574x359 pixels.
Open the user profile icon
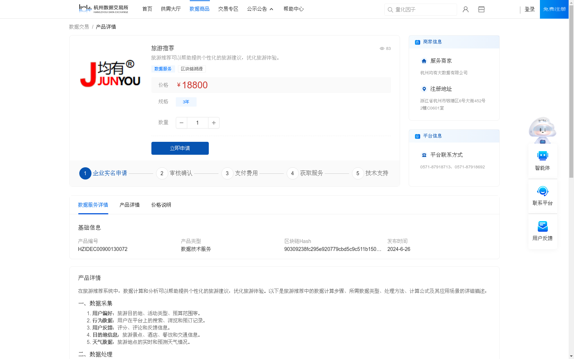coord(465,9)
